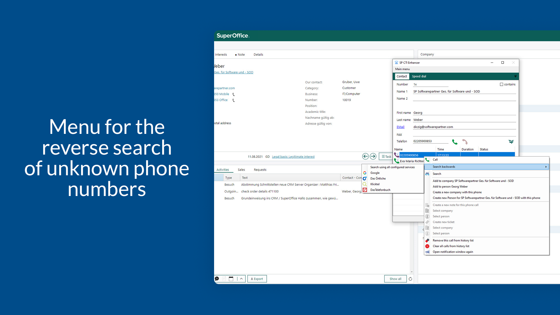Screen dimensions: 560x315
Task: Toggle the contains checkbox
Action: tap(501, 84)
